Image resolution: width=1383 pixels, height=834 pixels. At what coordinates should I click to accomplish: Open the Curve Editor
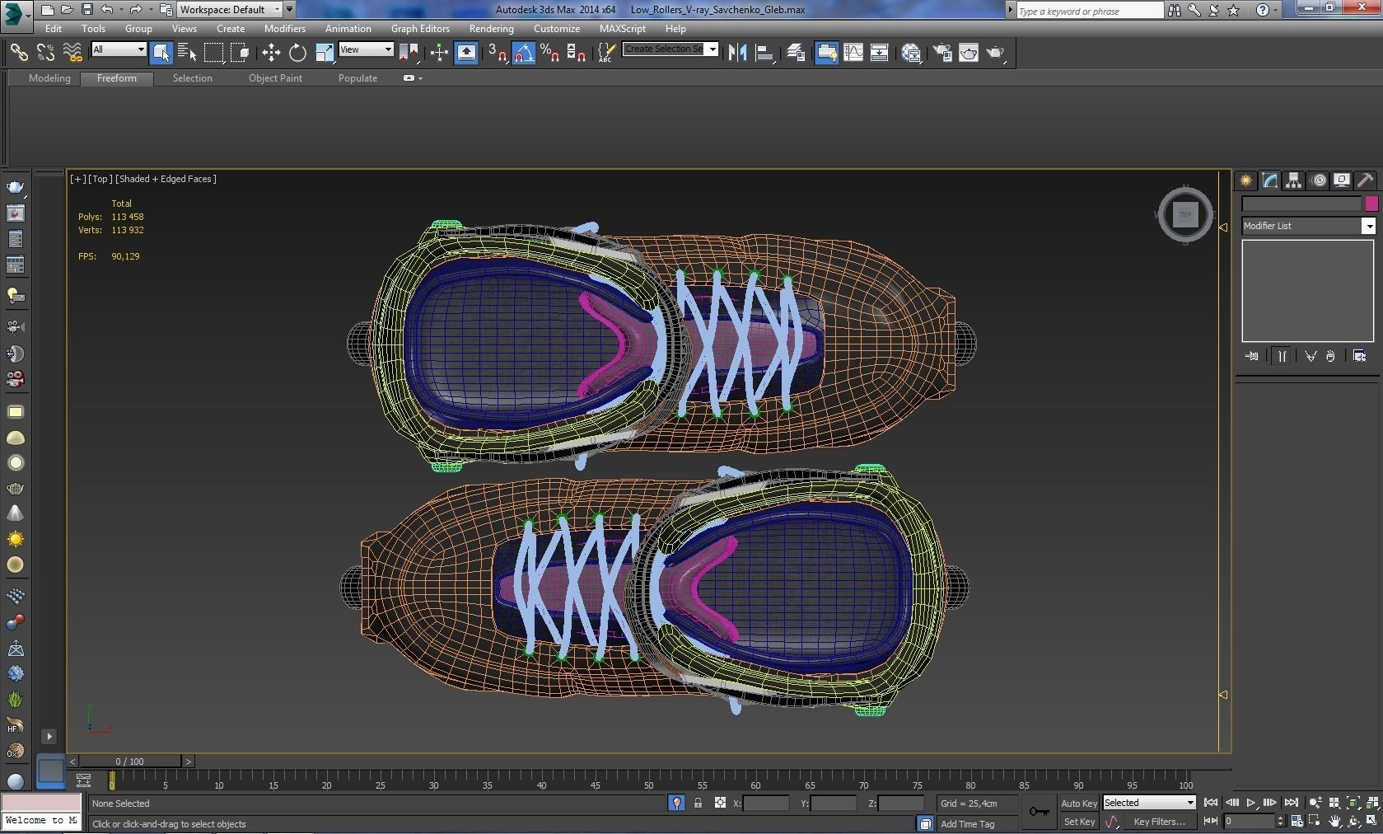[x=853, y=53]
